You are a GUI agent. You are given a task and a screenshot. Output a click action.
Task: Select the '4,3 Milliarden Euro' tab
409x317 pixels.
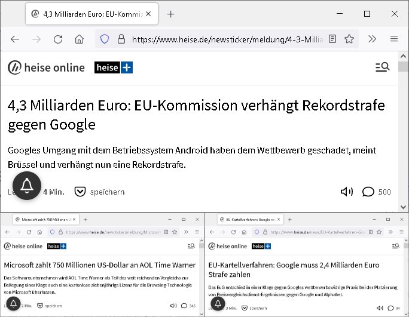92,14
